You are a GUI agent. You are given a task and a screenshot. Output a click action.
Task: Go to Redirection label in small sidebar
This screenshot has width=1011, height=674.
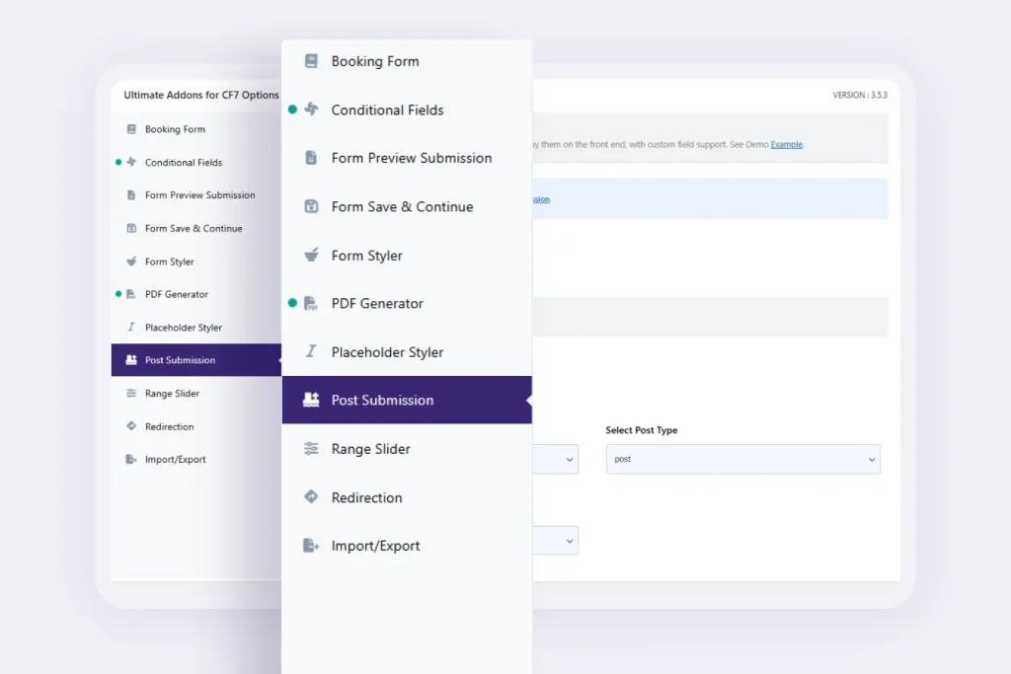[x=169, y=426]
